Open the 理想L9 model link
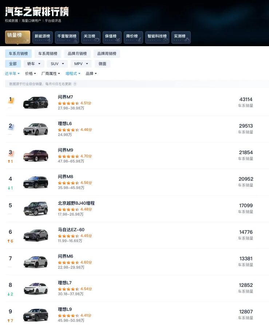This screenshot has height=325, width=269. [65, 309]
